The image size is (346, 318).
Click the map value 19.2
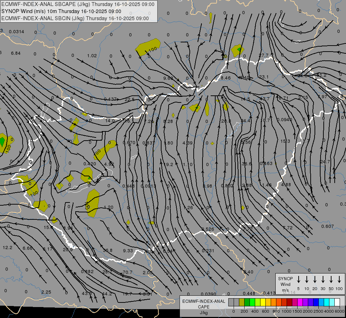pyautogui.click(x=168, y=164)
